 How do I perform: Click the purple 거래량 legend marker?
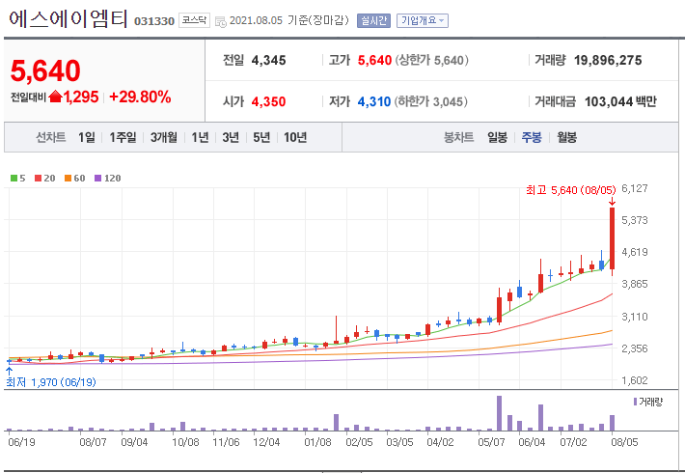[635, 402]
